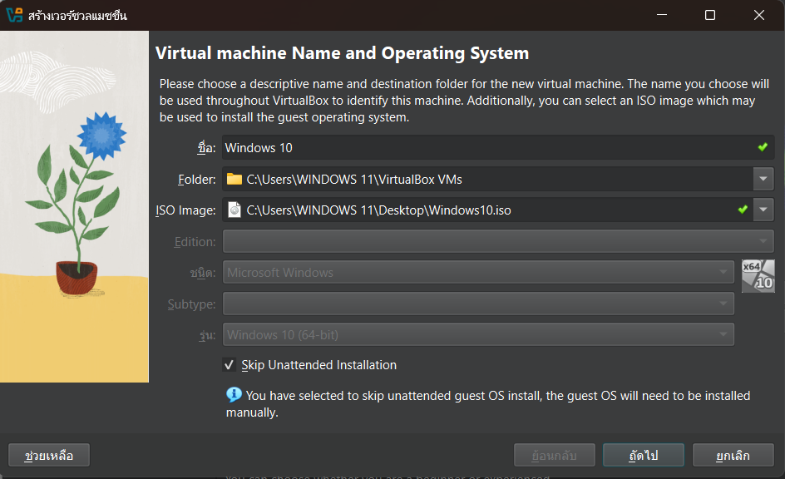This screenshot has height=479, width=785.
Task: Click green checkmark in ISO Image field
Action: pos(743,210)
